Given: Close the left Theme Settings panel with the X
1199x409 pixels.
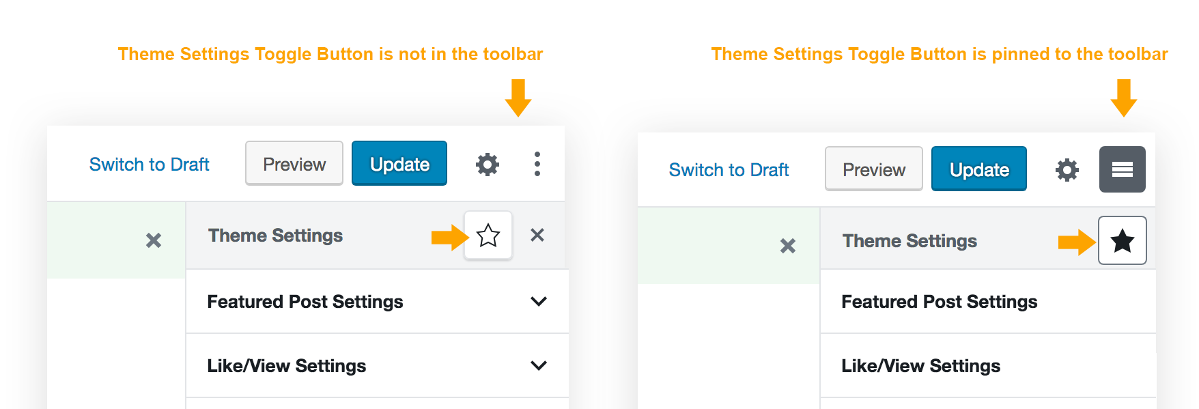Looking at the screenshot, I should (537, 236).
